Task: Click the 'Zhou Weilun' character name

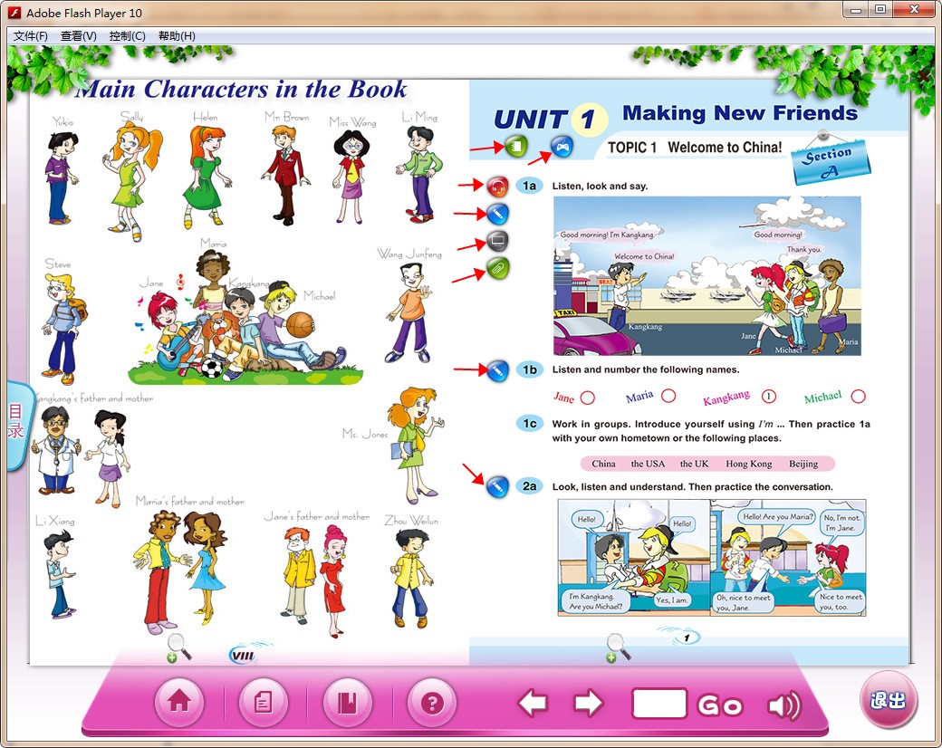Action: (411, 521)
